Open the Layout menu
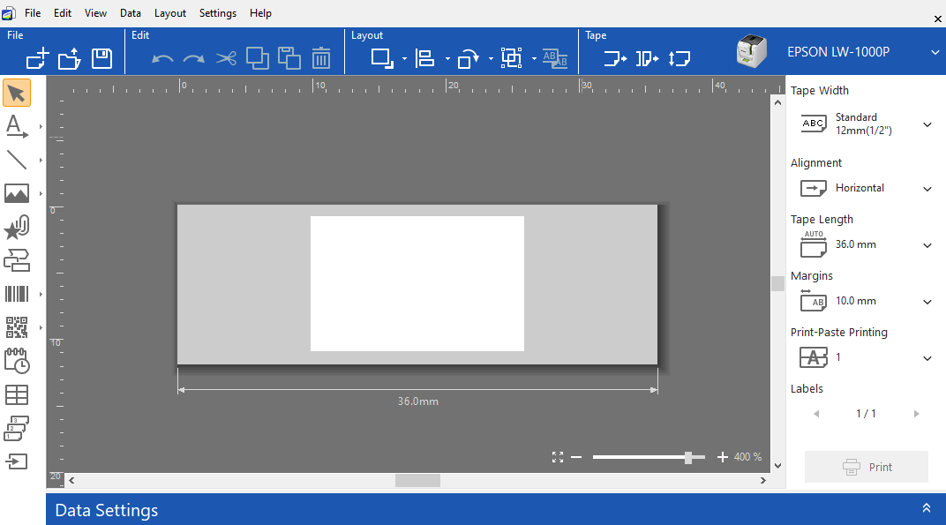 point(170,13)
